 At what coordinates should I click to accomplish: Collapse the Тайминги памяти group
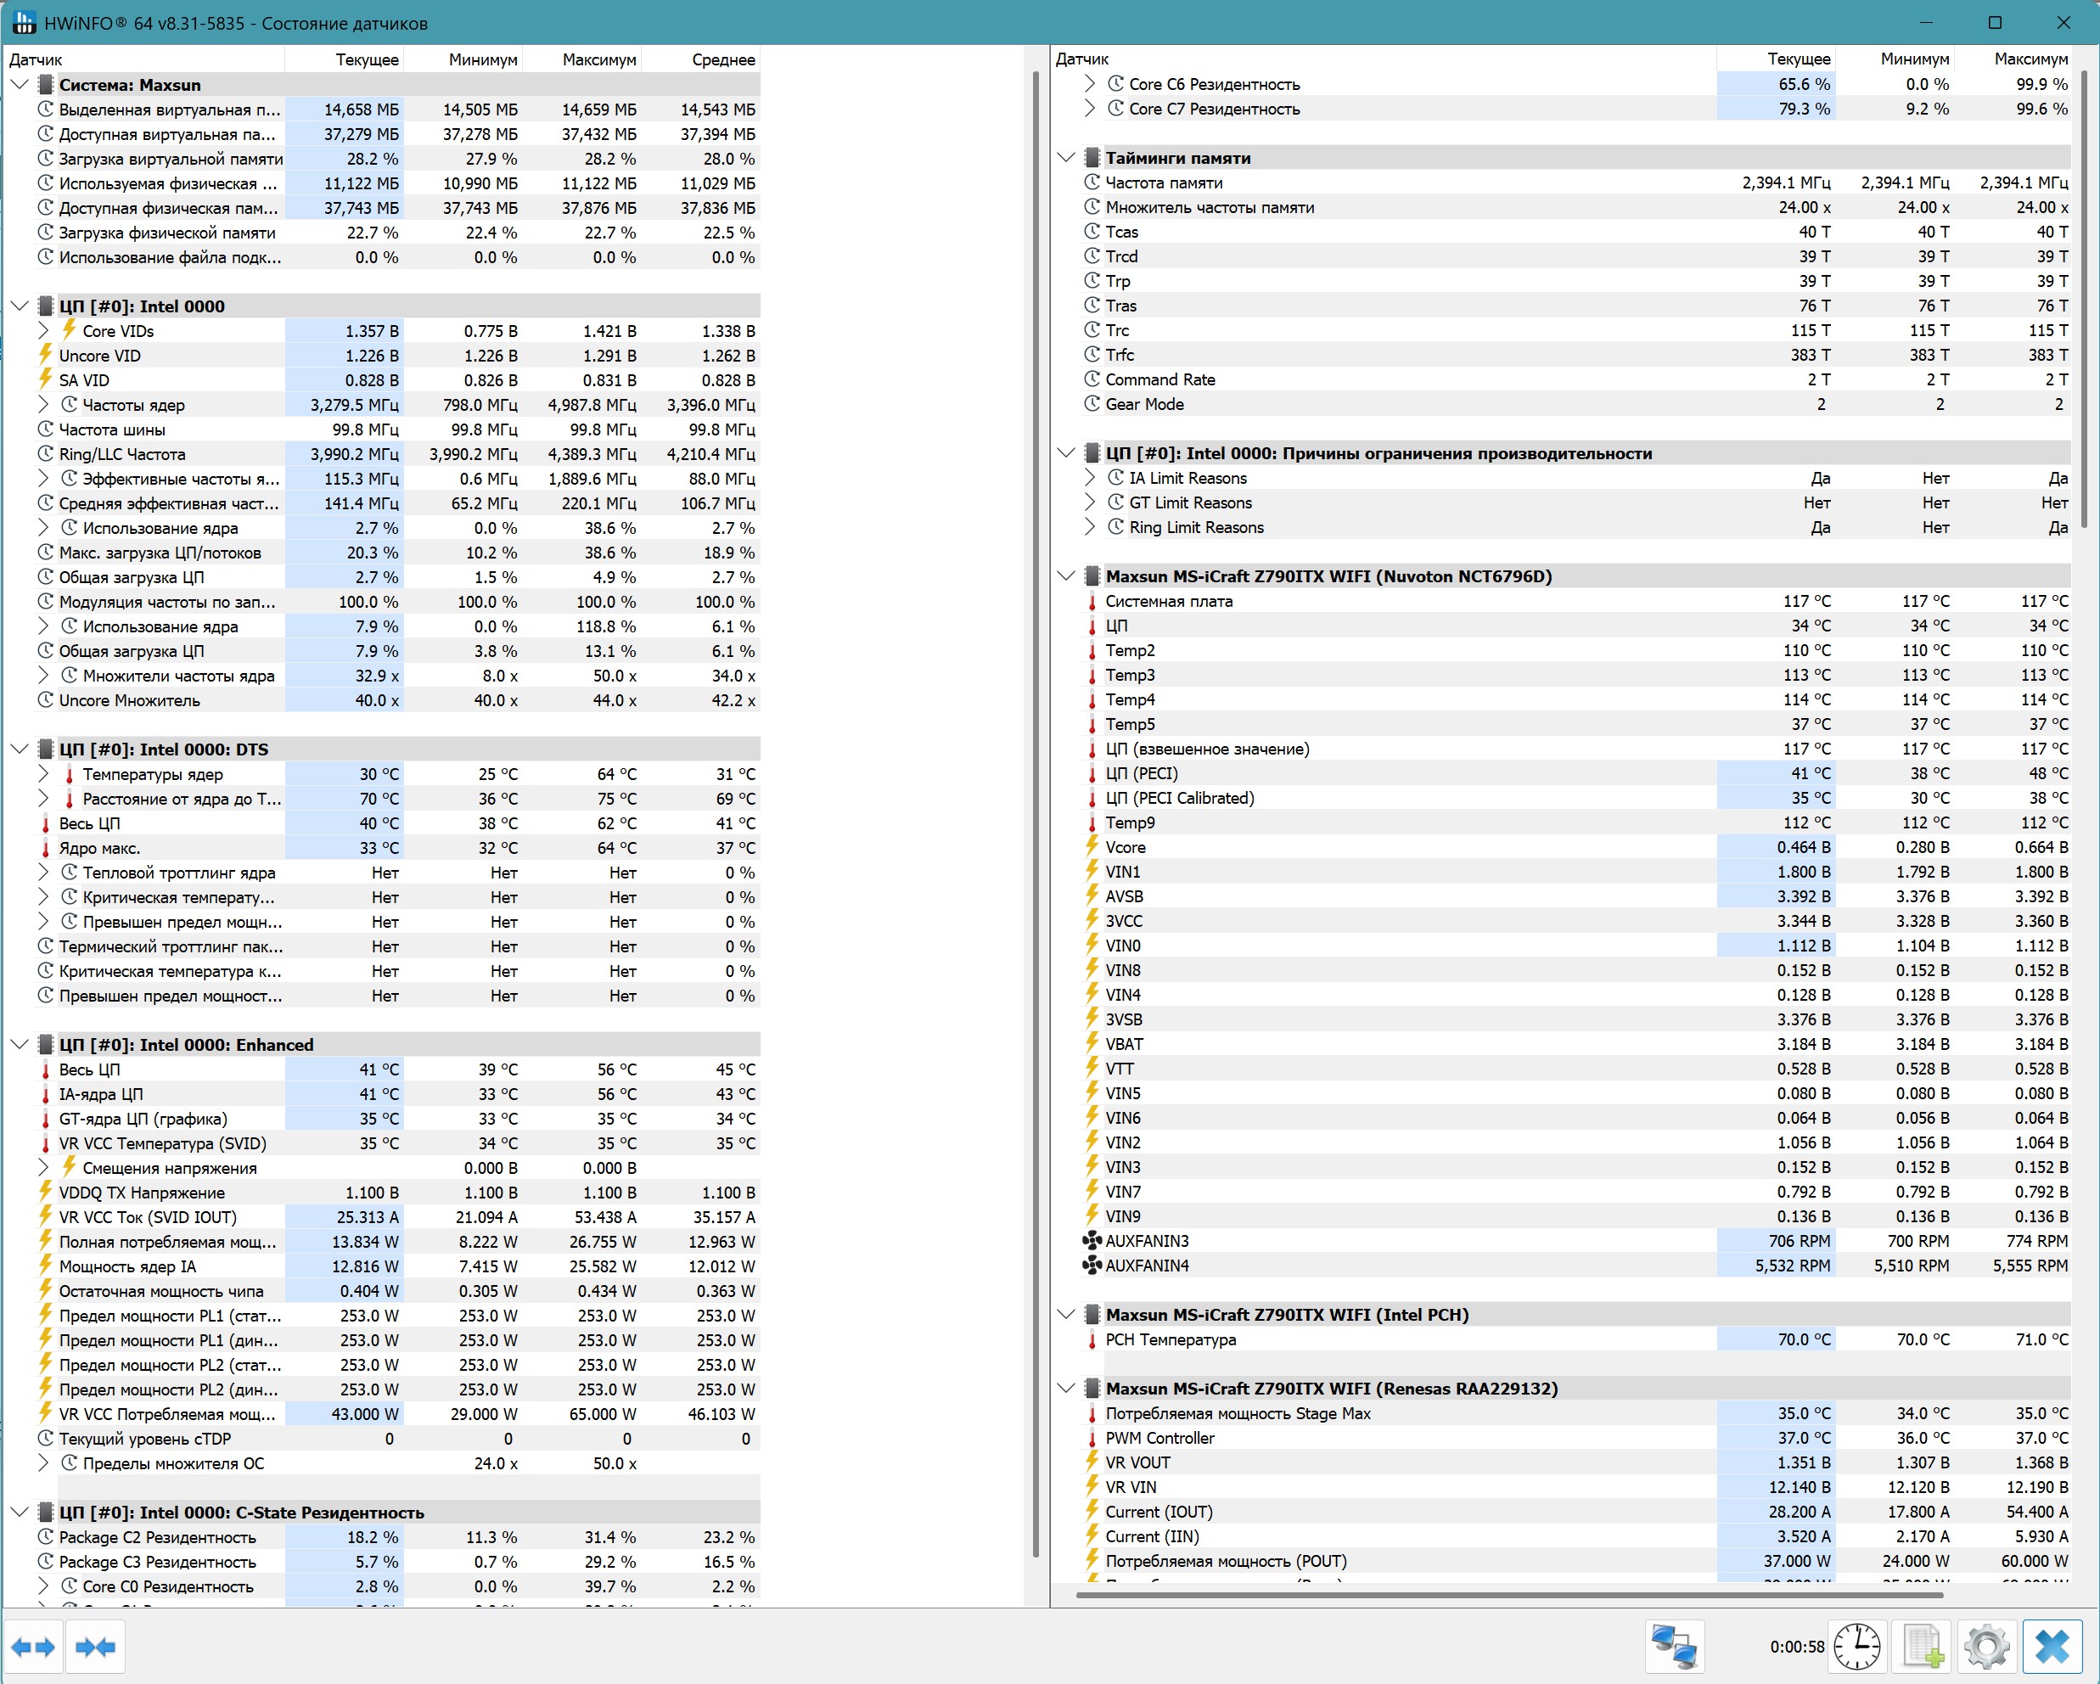tap(1065, 158)
